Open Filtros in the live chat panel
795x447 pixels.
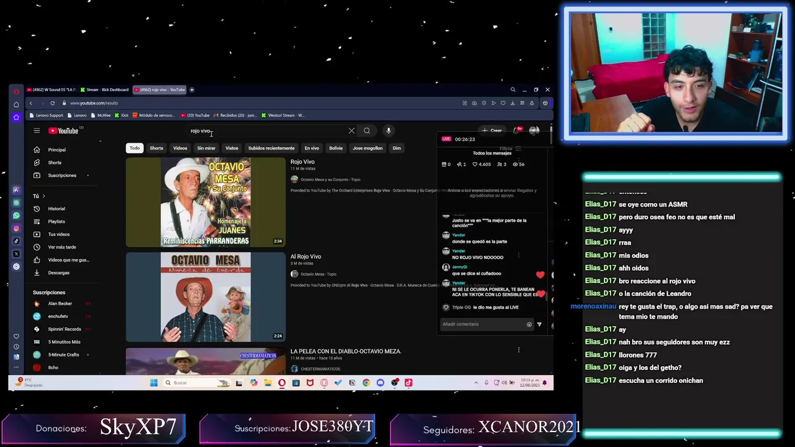pyautogui.click(x=510, y=149)
